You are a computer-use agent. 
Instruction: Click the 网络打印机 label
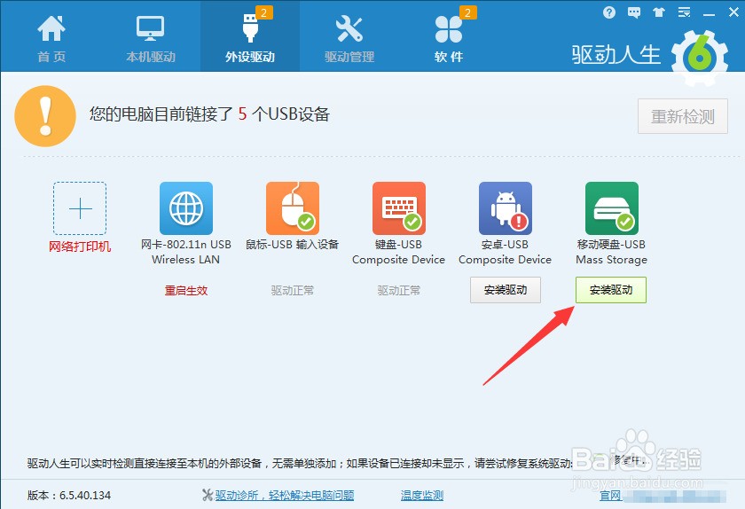pos(80,247)
